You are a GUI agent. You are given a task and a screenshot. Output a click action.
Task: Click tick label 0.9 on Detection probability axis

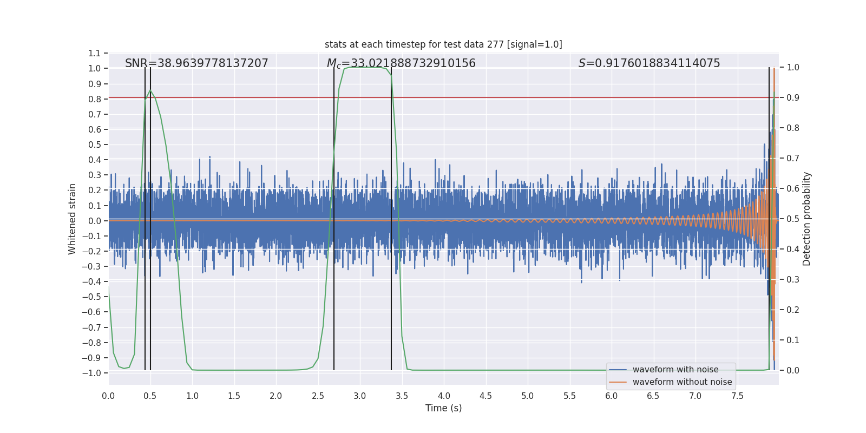793,98
